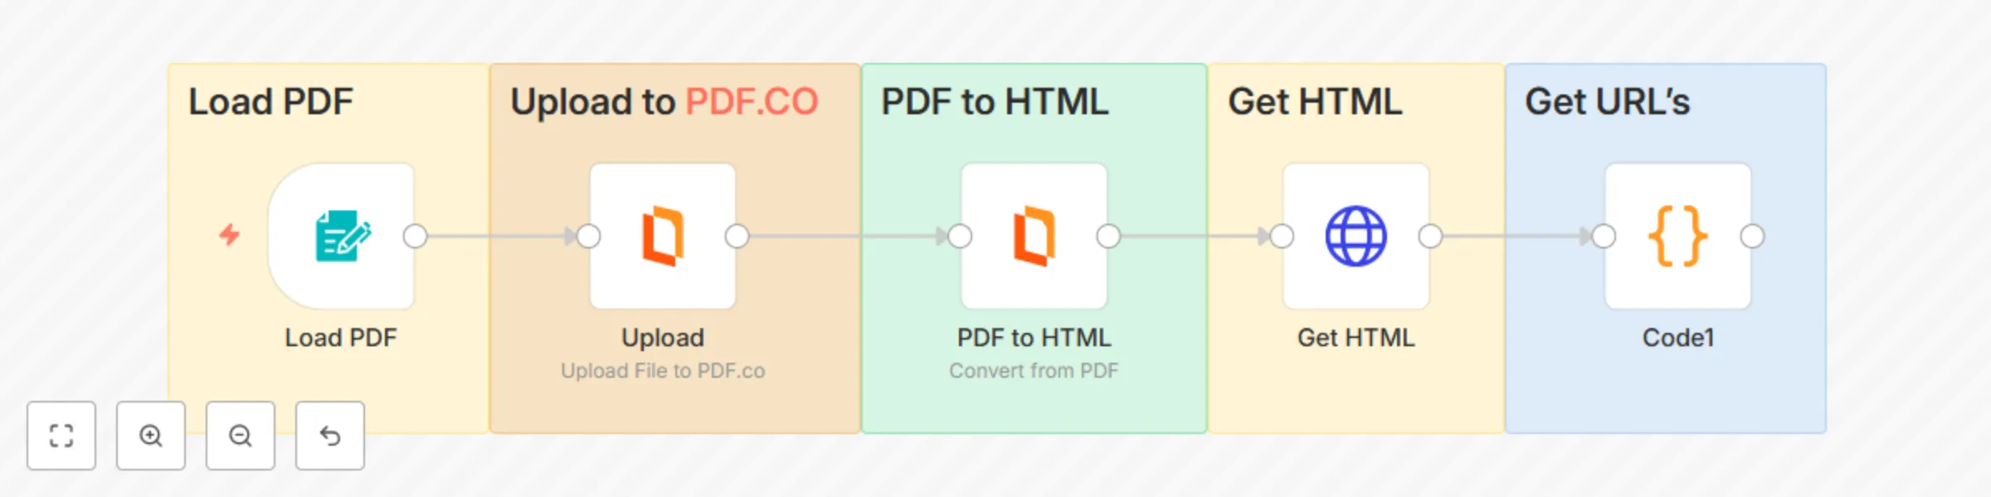
Task: Click the red lightning trigger on Load PDF
Action: [x=228, y=236]
